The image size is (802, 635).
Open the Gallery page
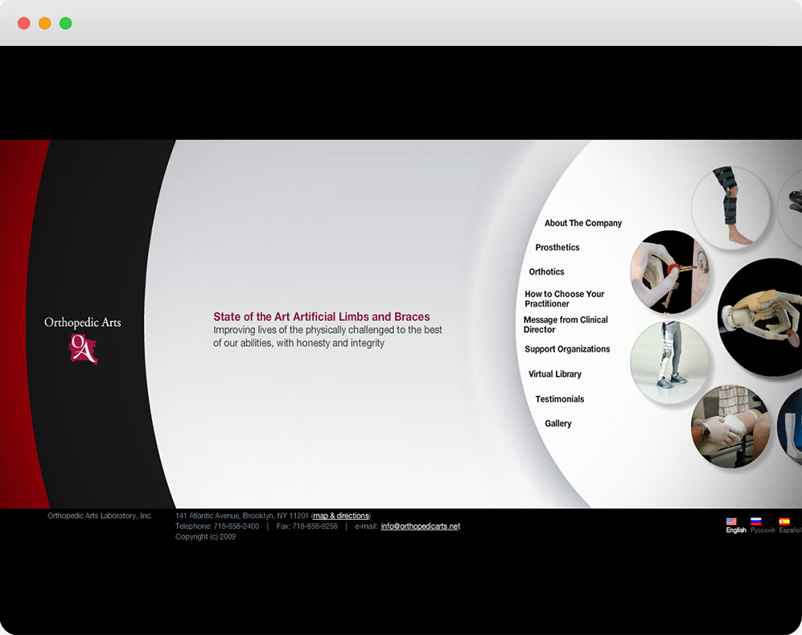pyautogui.click(x=557, y=423)
